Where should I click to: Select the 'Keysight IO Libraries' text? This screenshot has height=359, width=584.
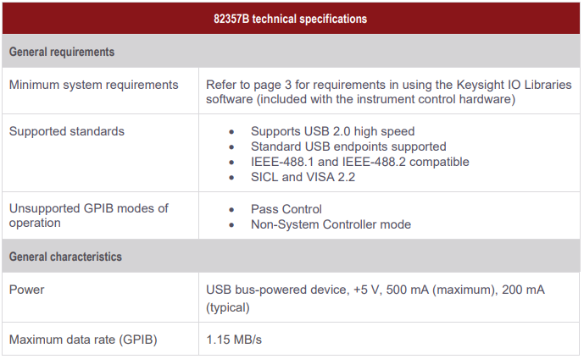tap(514, 85)
